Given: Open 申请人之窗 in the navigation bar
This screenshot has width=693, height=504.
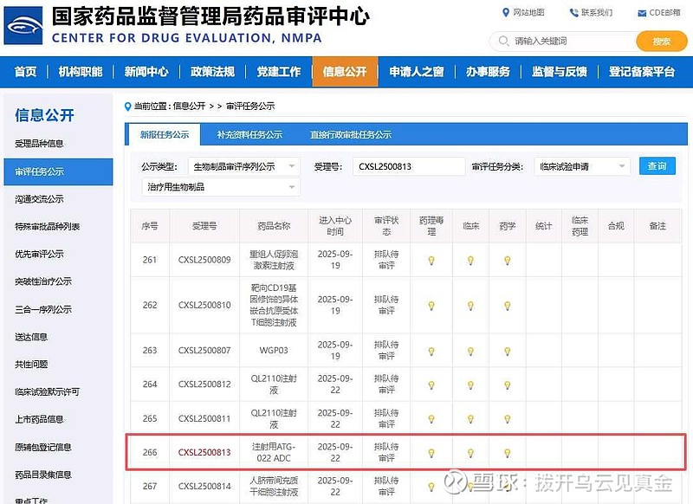Looking at the screenshot, I should point(416,72).
